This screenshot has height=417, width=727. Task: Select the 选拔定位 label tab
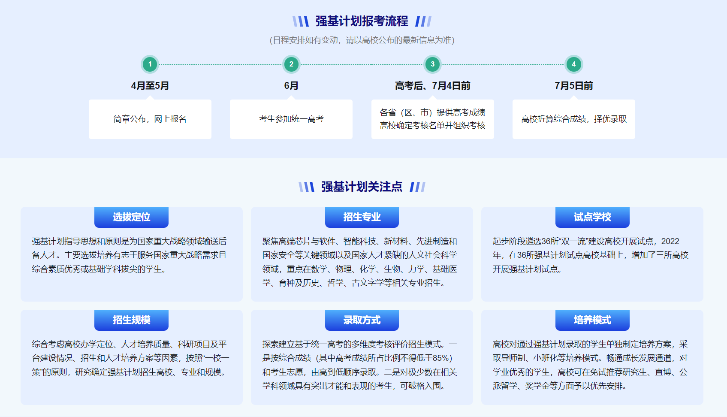click(131, 217)
